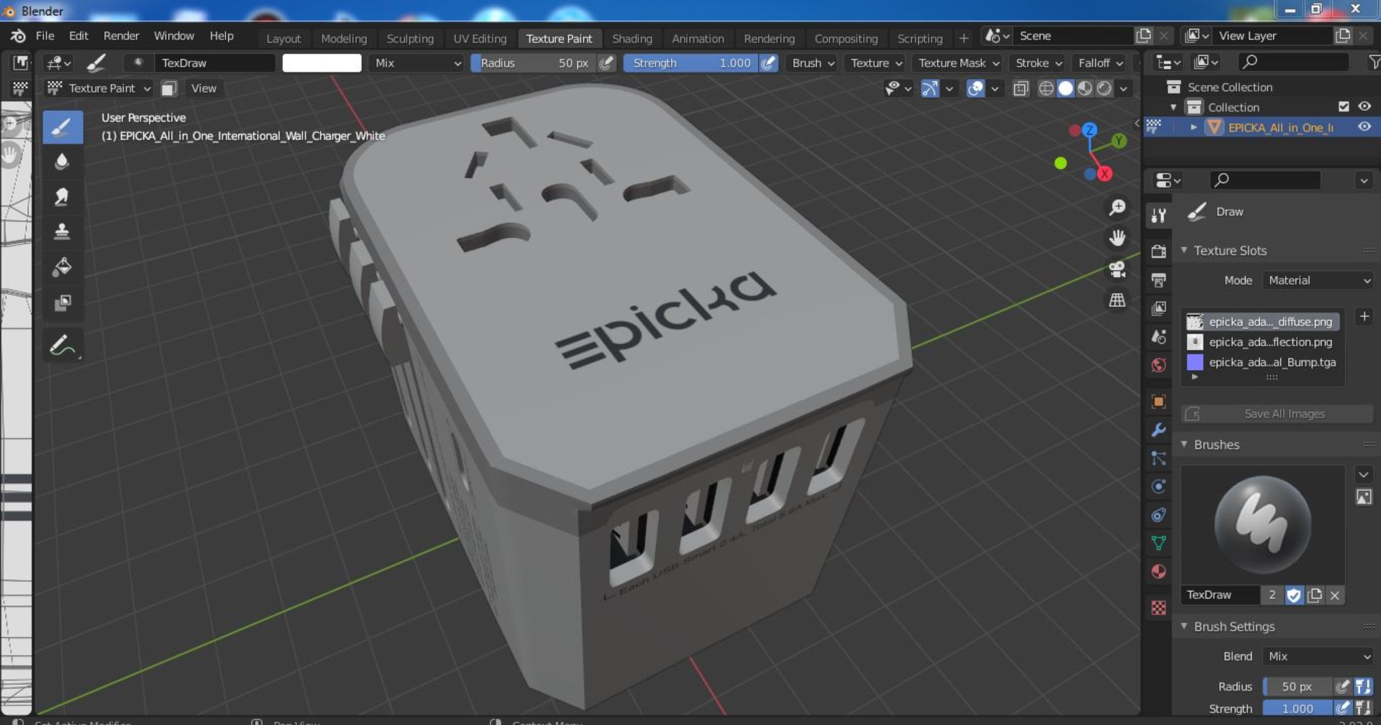Open Material properties tab

[x=1158, y=571]
